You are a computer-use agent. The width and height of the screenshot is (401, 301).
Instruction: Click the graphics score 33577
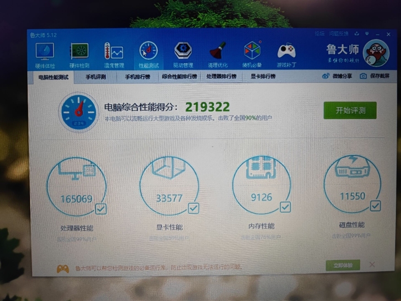(x=169, y=198)
